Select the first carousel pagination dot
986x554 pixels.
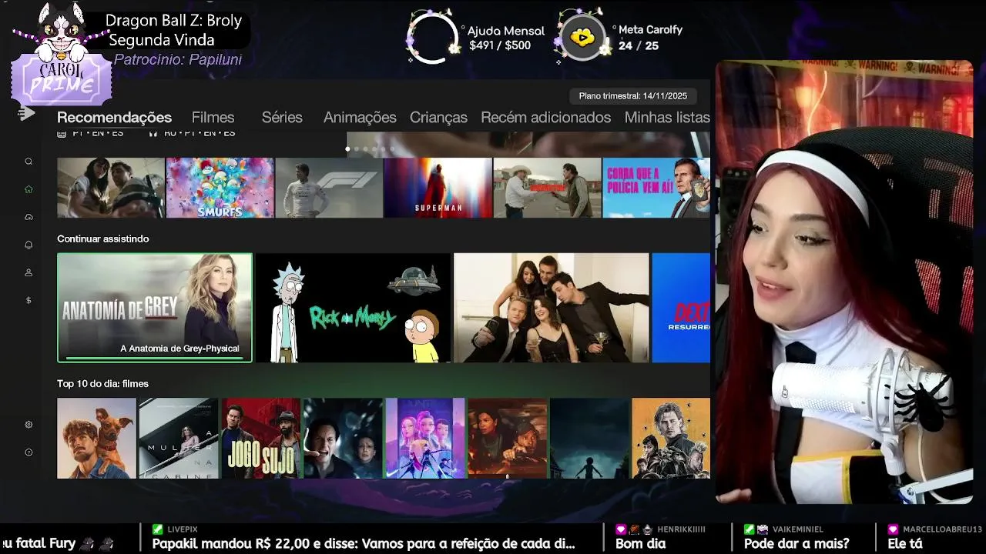point(347,149)
